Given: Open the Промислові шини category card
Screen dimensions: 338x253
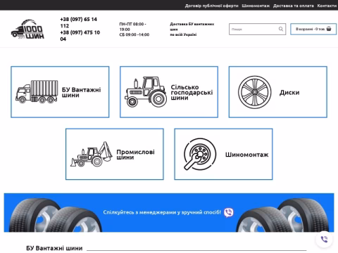Looking at the screenshot, I should tap(115, 154).
